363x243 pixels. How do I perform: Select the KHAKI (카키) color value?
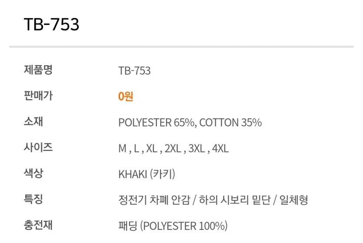147,175
